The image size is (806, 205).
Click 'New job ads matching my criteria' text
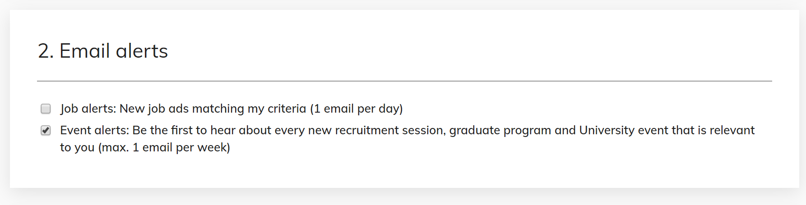(213, 109)
